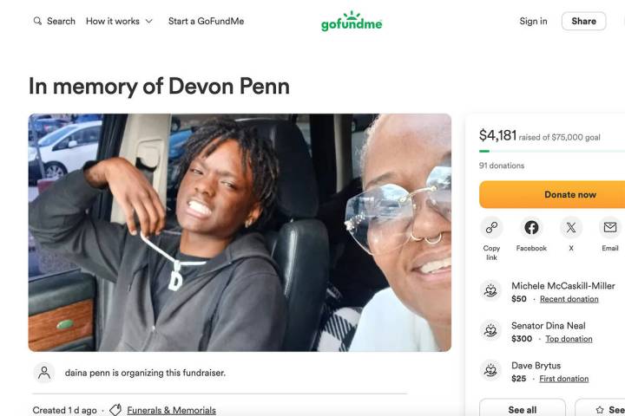The width and height of the screenshot is (625, 416).
Task: Open Start a GoFundMe page
Action: tap(206, 21)
